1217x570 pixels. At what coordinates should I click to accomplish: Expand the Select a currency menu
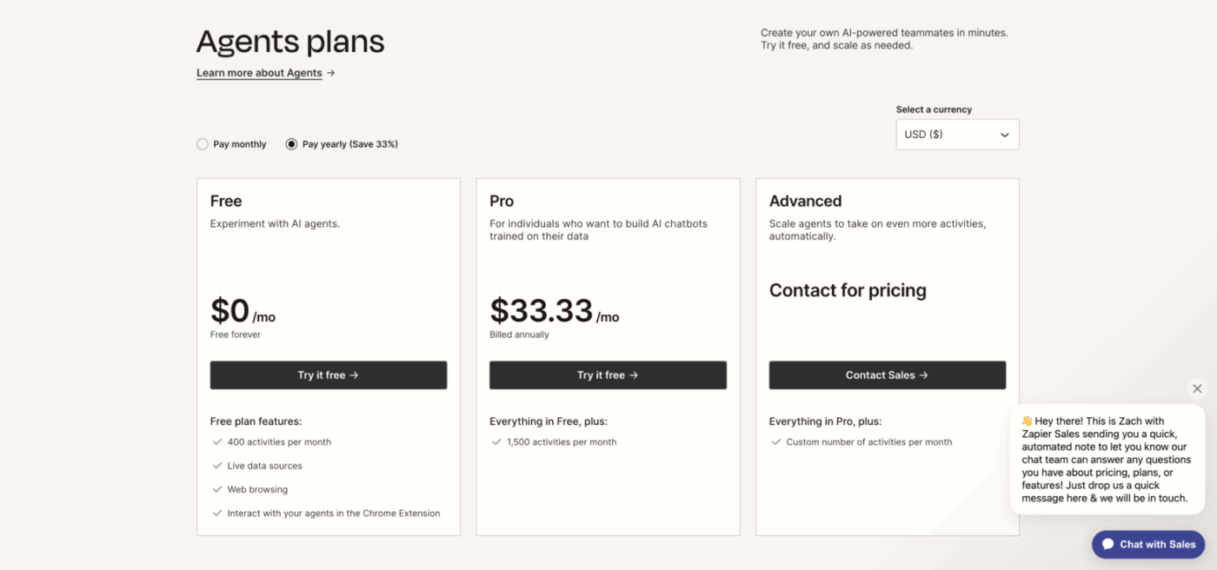coord(956,134)
